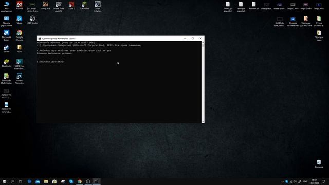Screen dimensions: 329x185
Task: Select the Gold light video file
Action: coord(280,21)
